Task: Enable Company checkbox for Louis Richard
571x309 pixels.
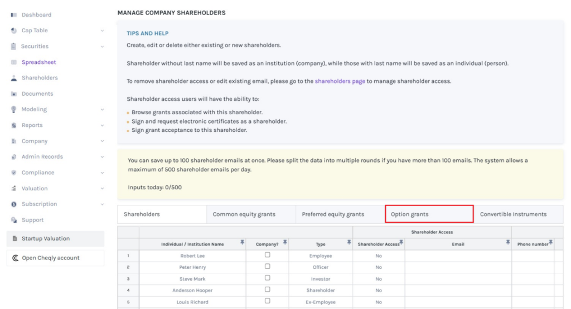Action: tap(268, 301)
